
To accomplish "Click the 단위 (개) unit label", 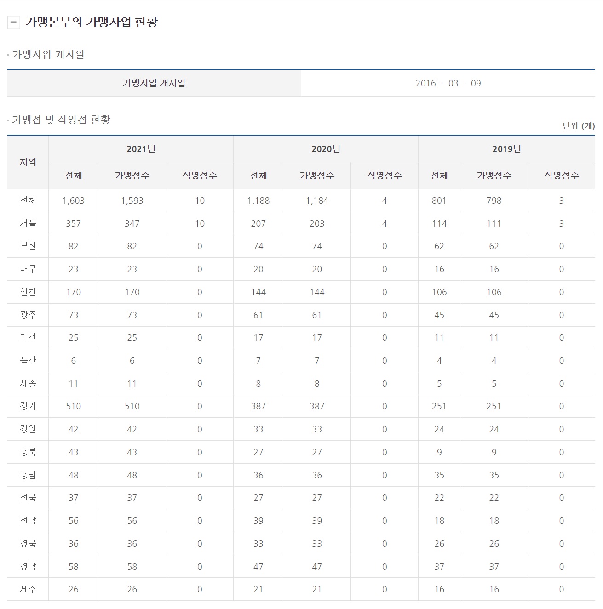I will [x=579, y=126].
